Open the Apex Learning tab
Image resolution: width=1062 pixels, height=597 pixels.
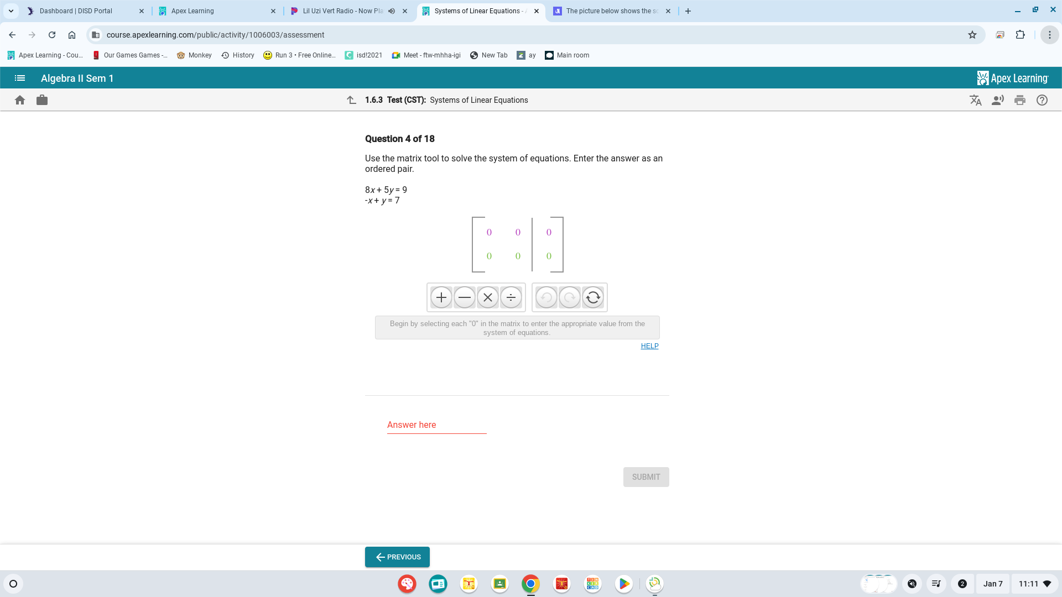[192, 10]
